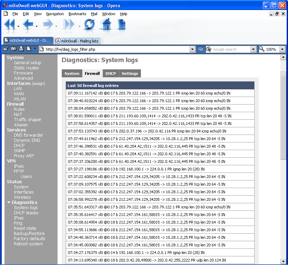Collapse the Diagnostics section in the sidebar
This screenshot has width=288, height=265.
pyautogui.click(x=8, y=202)
